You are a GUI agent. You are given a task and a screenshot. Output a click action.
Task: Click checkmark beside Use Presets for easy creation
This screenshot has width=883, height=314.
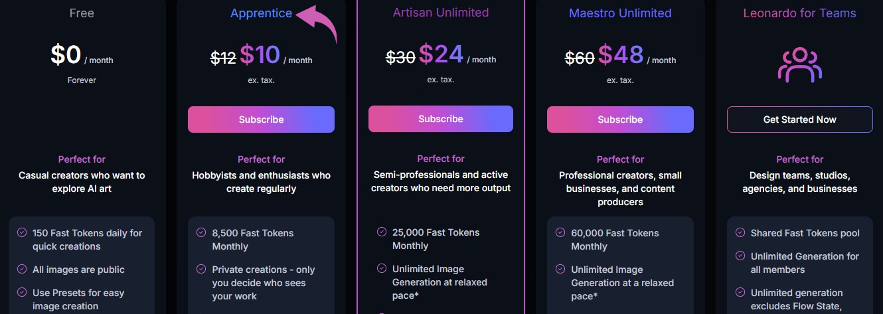tap(22, 293)
